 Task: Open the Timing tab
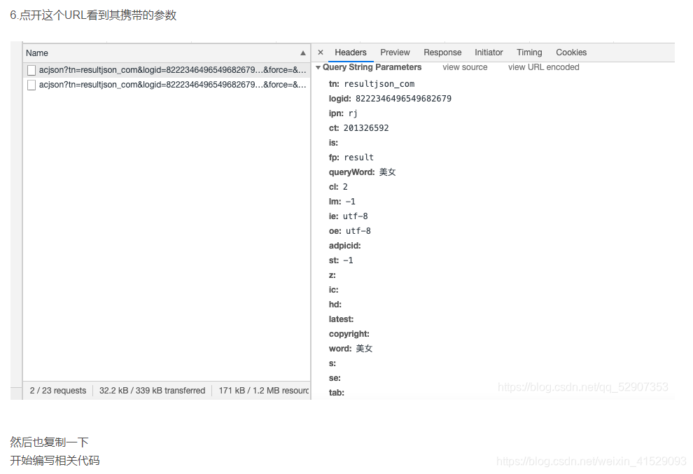(529, 53)
